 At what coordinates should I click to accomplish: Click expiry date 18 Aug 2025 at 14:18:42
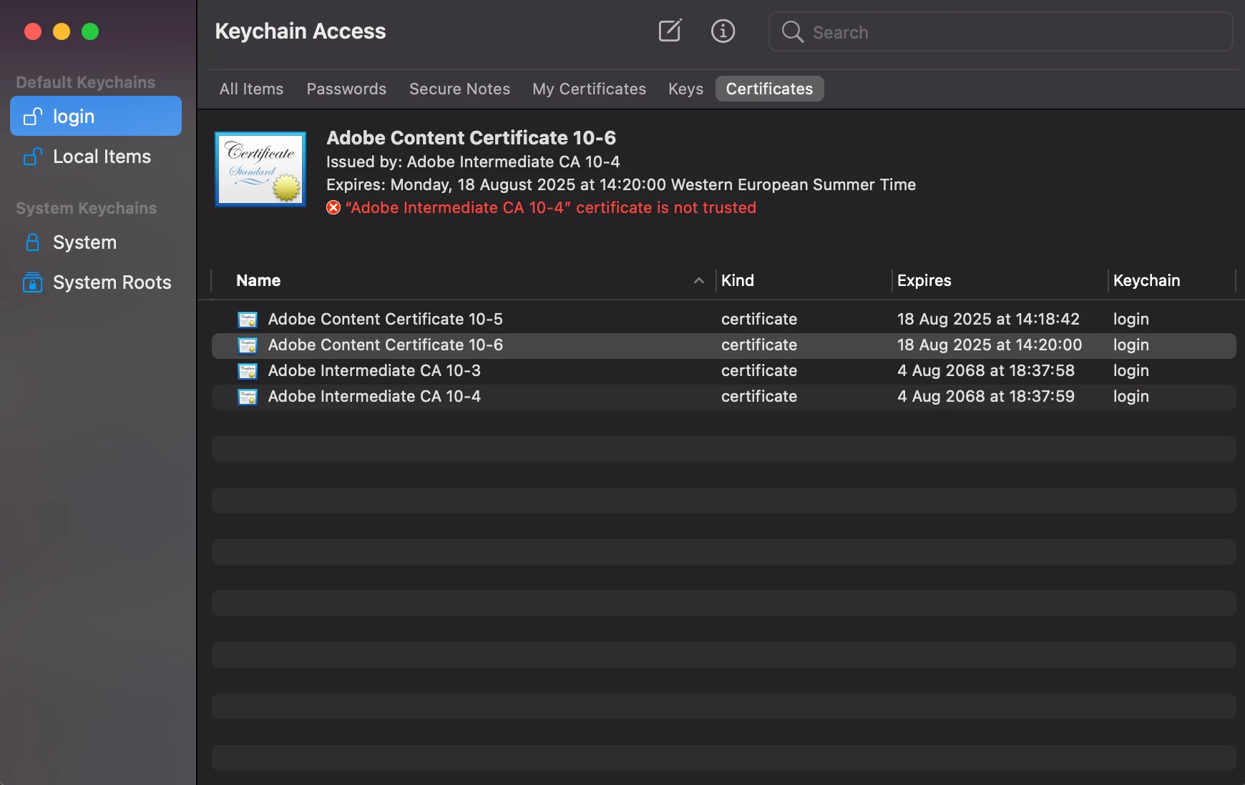click(x=988, y=319)
